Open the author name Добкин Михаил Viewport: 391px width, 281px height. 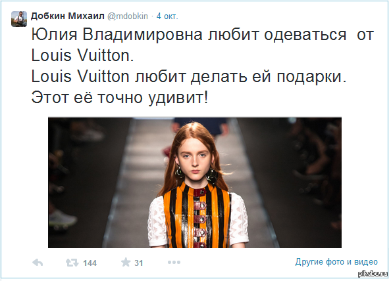pyautogui.click(x=68, y=16)
